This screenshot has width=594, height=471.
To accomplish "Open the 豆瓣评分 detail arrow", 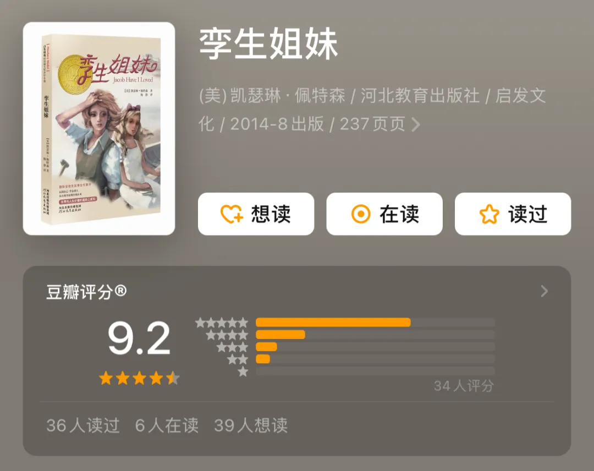I will (x=544, y=291).
